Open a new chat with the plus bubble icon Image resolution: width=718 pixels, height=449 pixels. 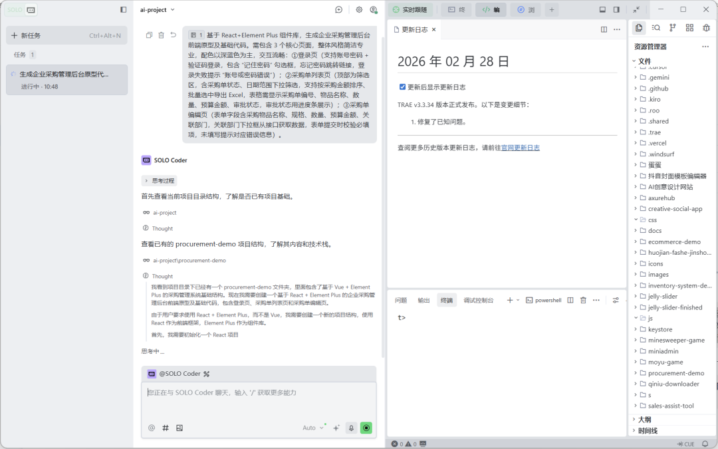[339, 9]
